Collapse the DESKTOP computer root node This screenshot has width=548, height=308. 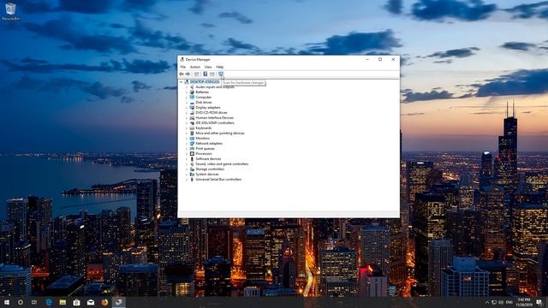coord(181,82)
